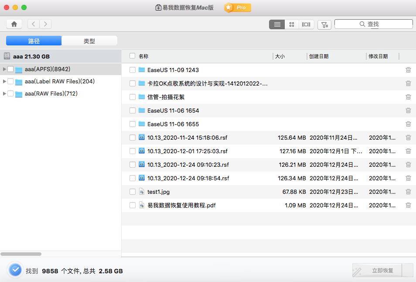The image size is (416, 282).
Task: Switch to list view mode
Action: (x=277, y=24)
